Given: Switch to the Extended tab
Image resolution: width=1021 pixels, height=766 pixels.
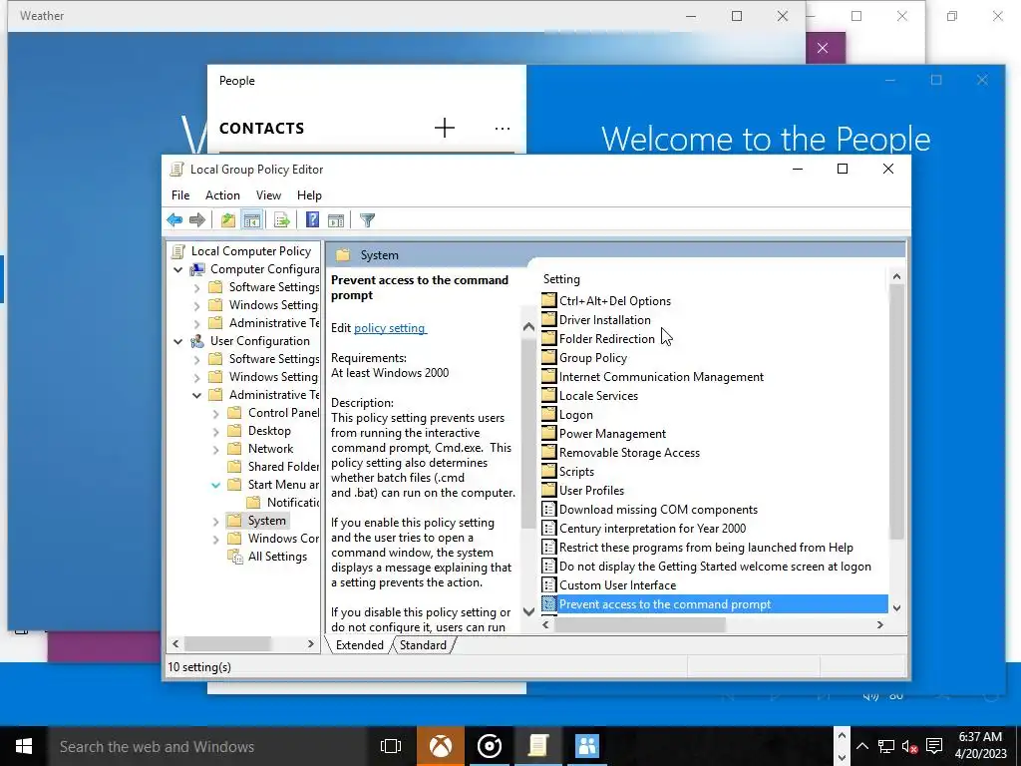Looking at the screenshot, I should pos(359,645).
